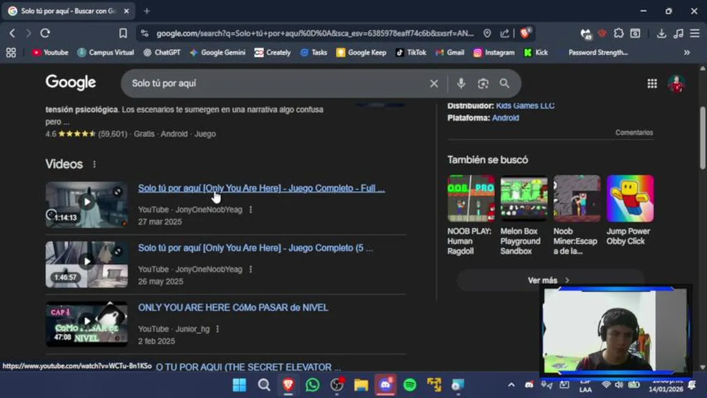Screen dimensions: 707x398
Task: Open Gmail bookmark
Action: pyautogui.click(x=450, y=53)
